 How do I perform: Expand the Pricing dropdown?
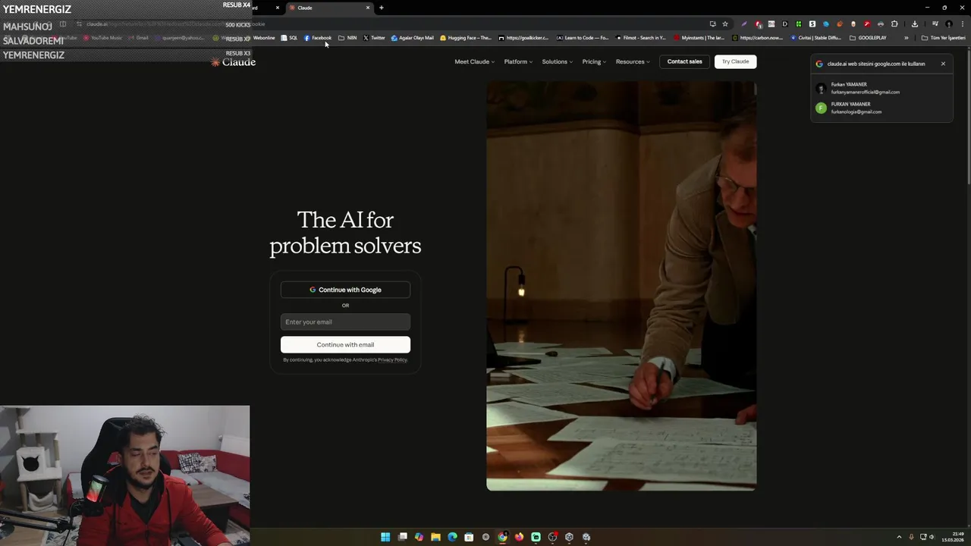pyautogui.click(x=594, y=61)
